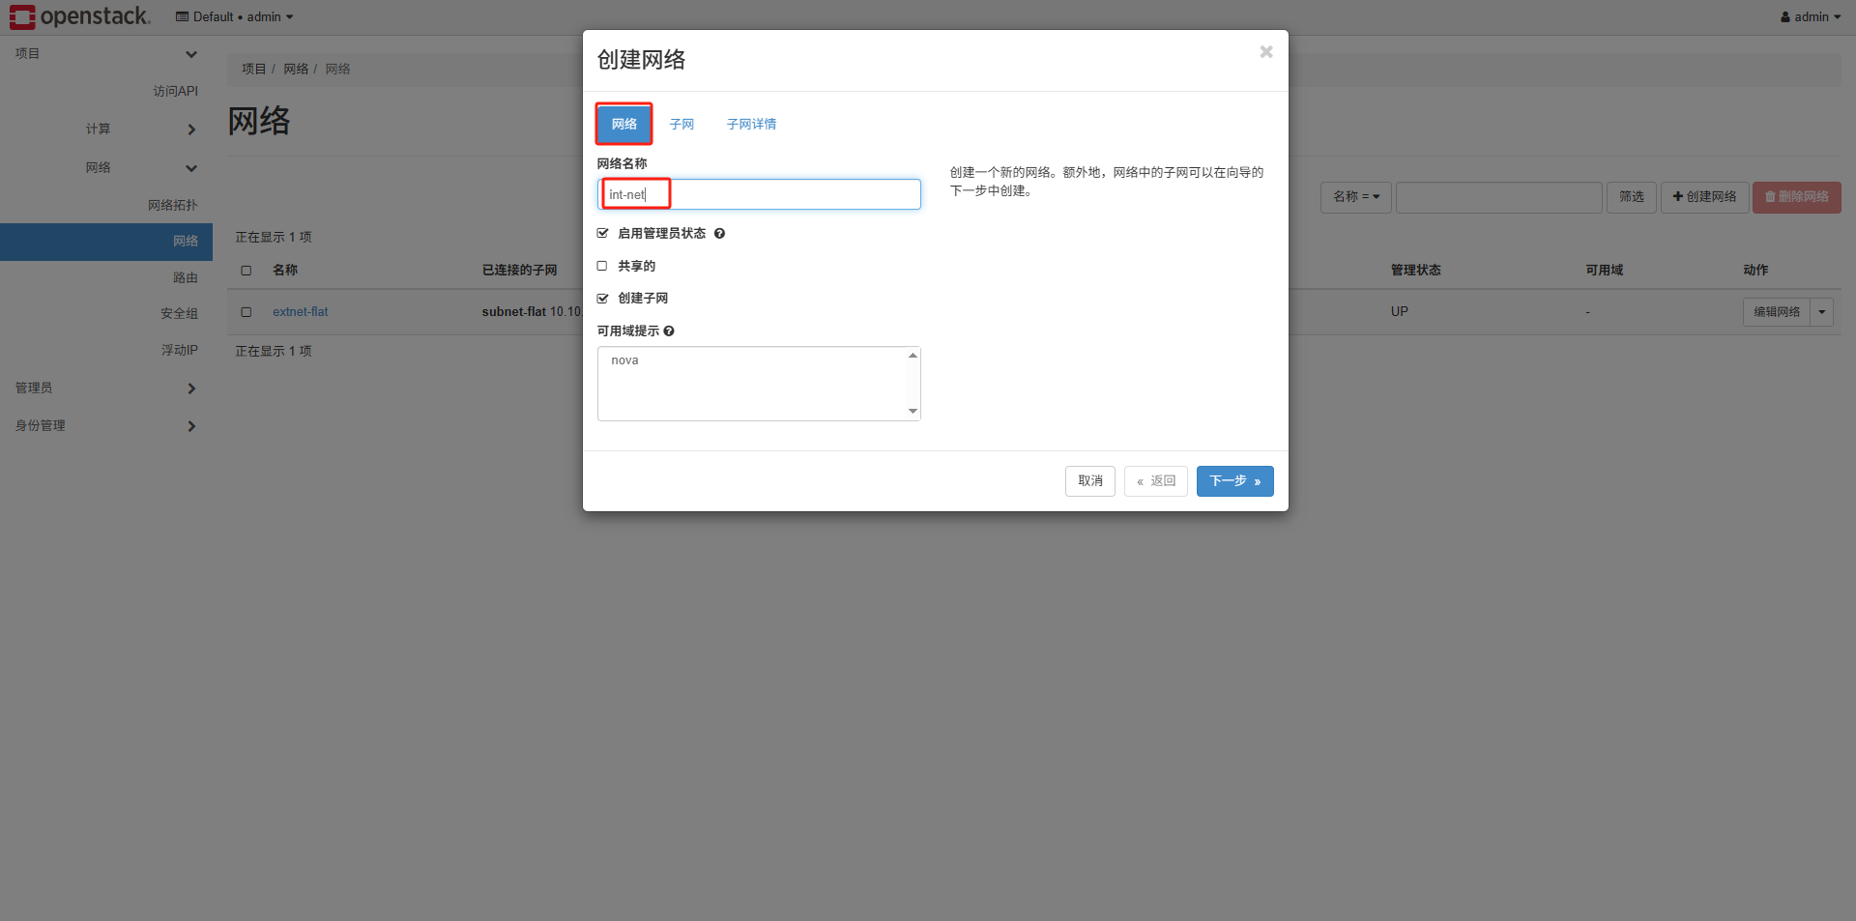Open 访问API in sidebar
This screenshot has width=1856, height=921.
tap(175, 92)
